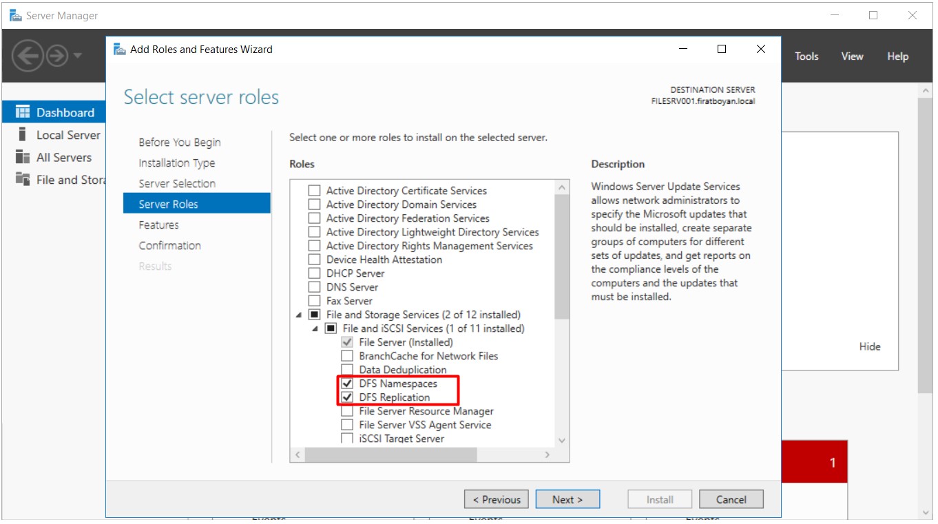Open the Tools menu

point(806,56)
